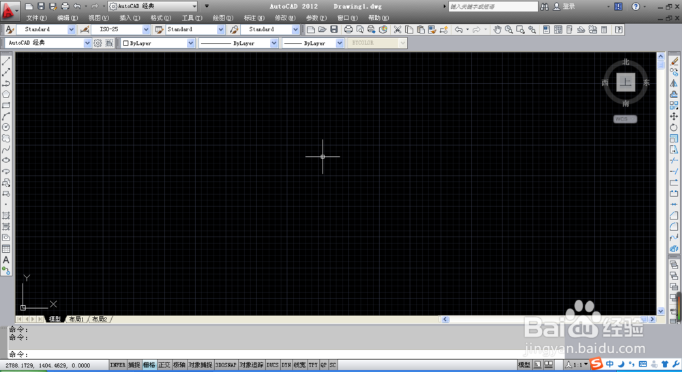Viewport: 682px width, 372px height.
Task: Open the annotation scale 1:1 dropdown
Action: pos(586,365)
